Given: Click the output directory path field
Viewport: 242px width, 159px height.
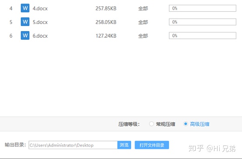Looking at the screenshot, I should (73, 145).
